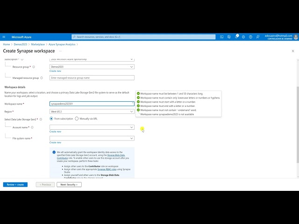Open the help question mark icon

click(250, 37)
